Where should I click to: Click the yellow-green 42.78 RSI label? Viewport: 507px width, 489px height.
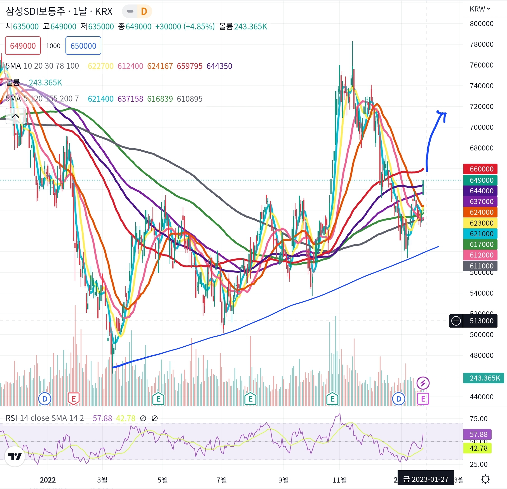point(478,448)
